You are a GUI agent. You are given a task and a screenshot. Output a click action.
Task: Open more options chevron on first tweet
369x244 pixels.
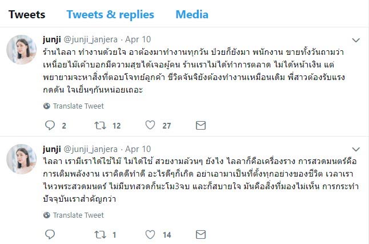click(x=355, y=40)
